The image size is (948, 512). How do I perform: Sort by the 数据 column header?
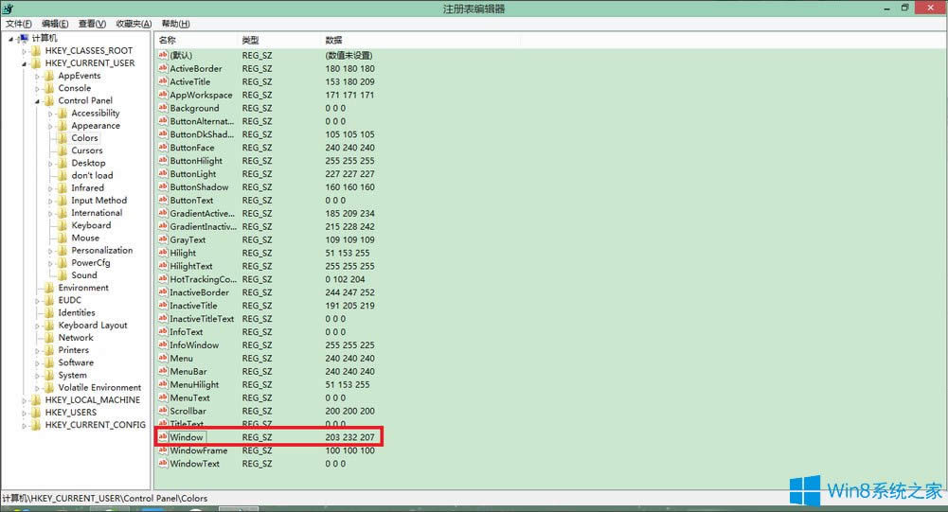pyautogui.click(x=420, y=40)
